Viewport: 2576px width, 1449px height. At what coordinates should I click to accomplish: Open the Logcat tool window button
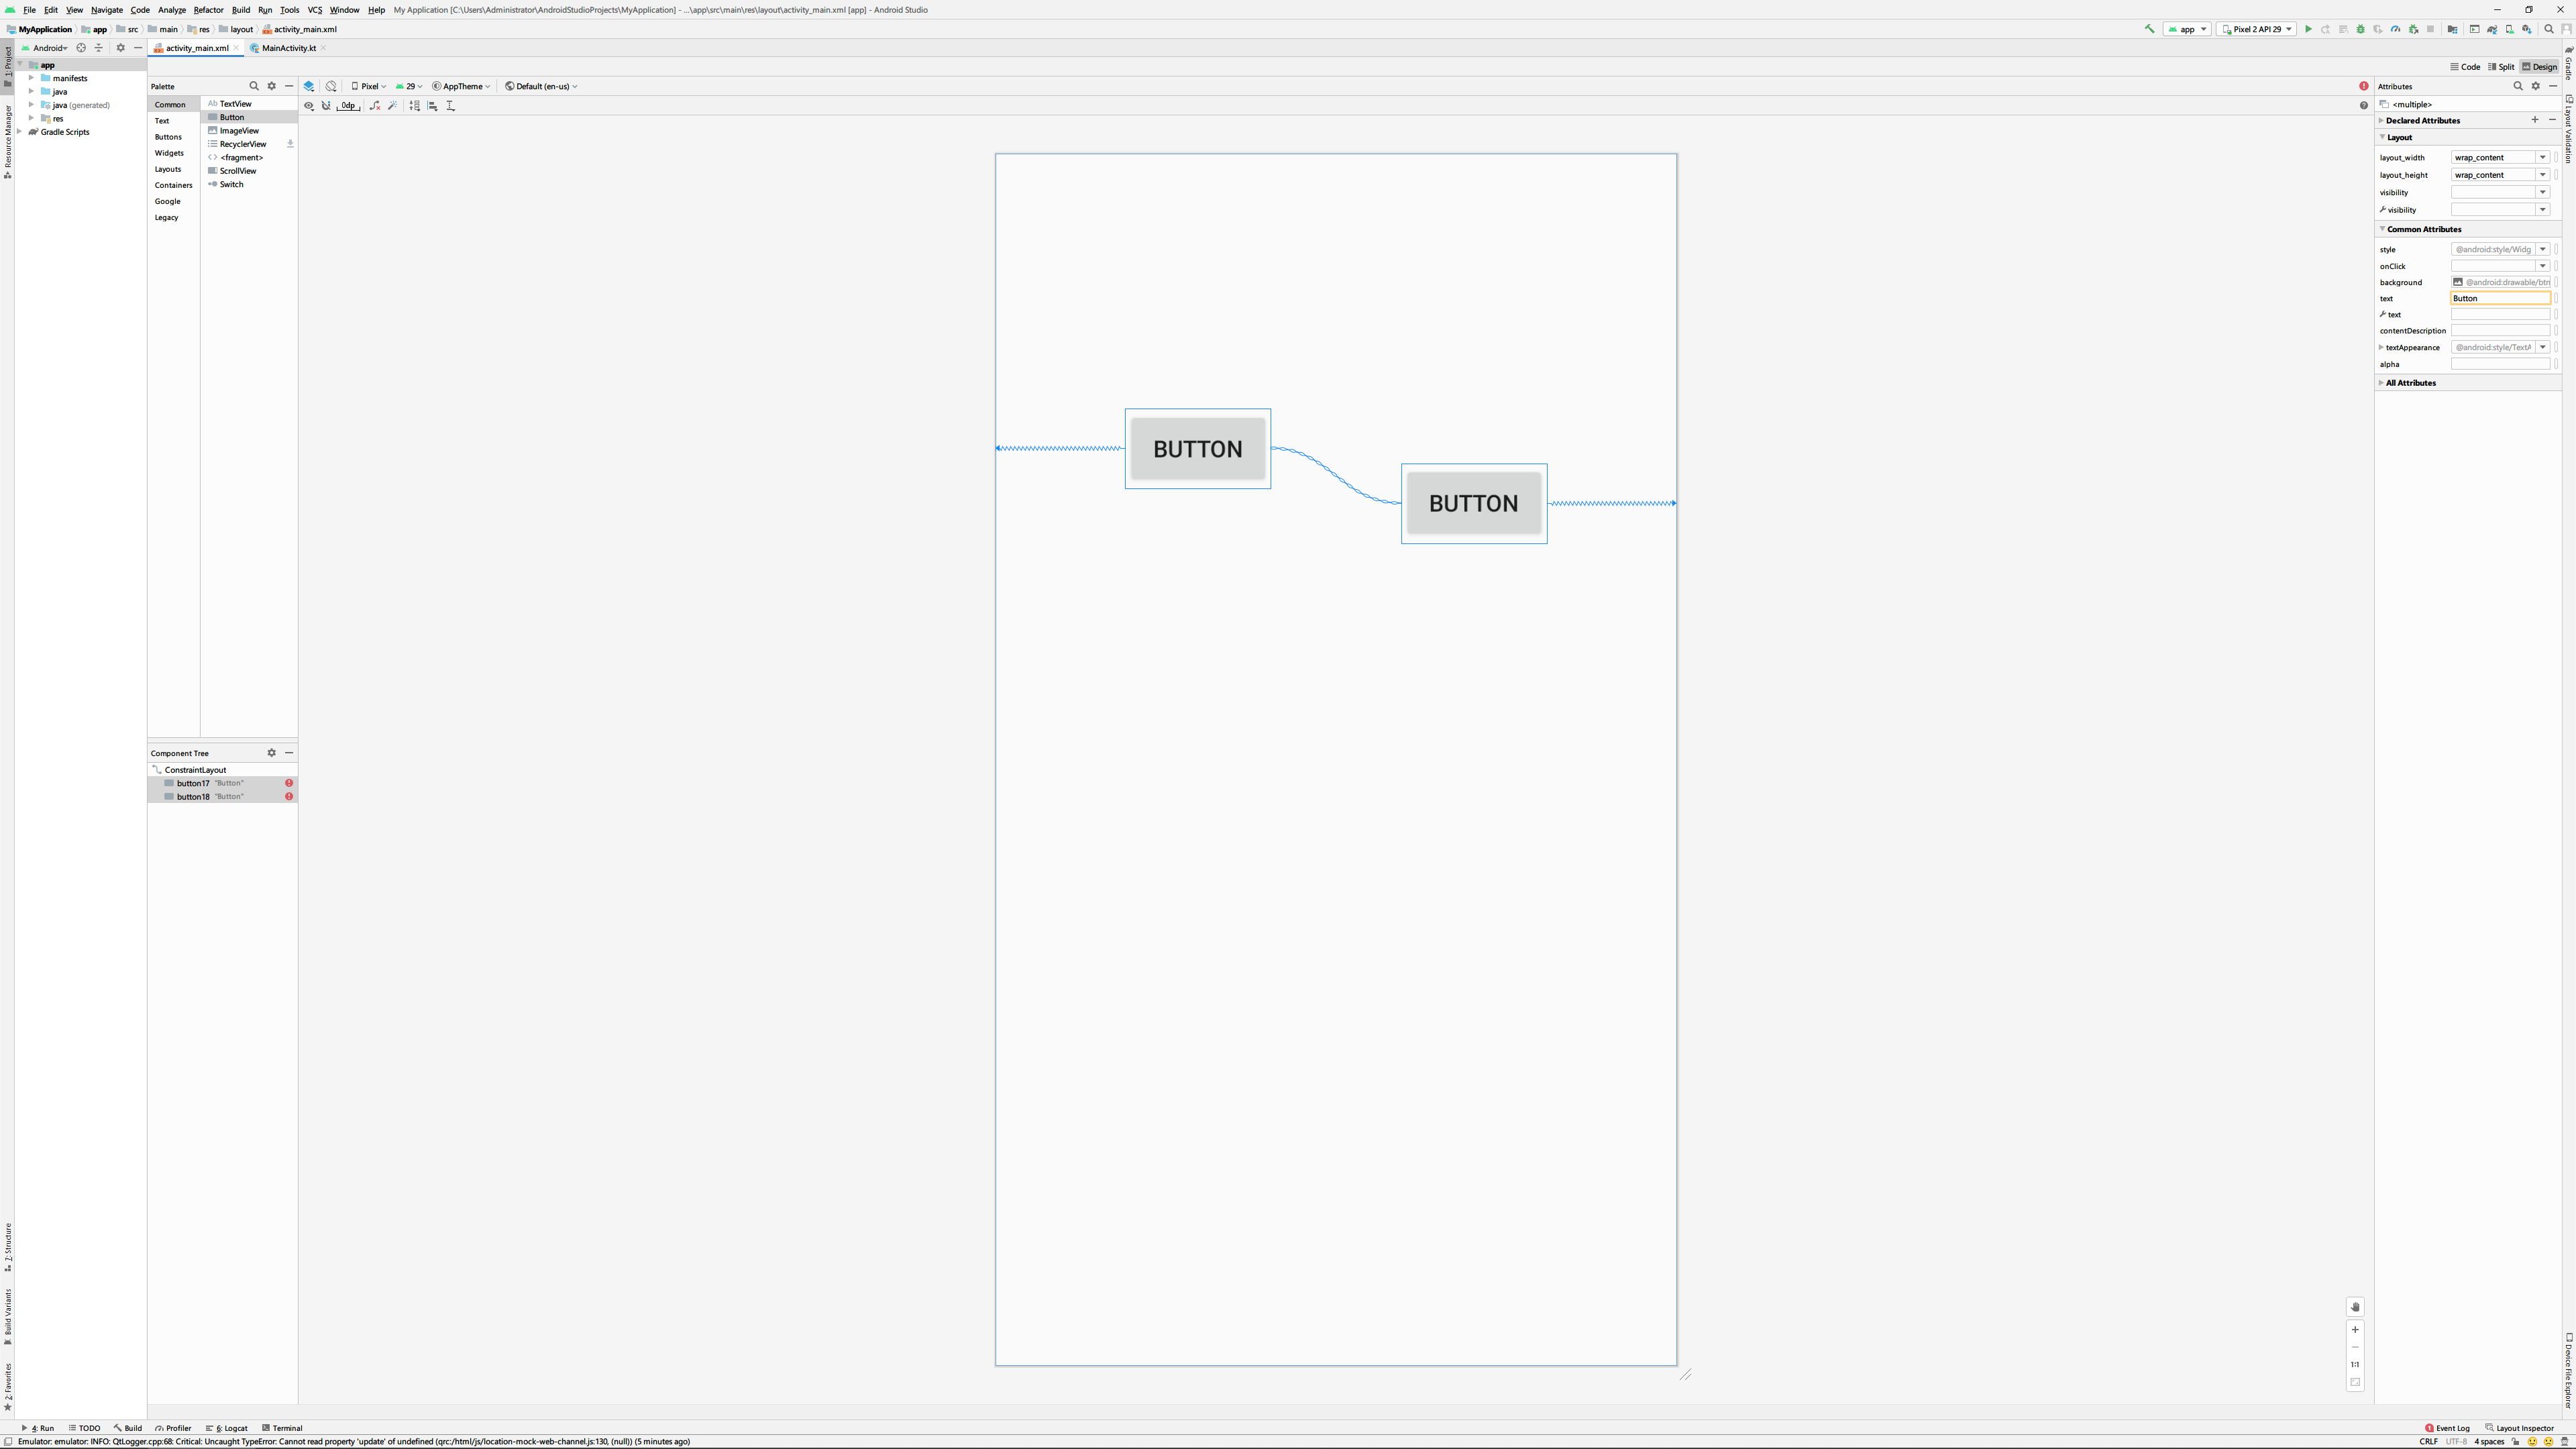pos(228,1428)
